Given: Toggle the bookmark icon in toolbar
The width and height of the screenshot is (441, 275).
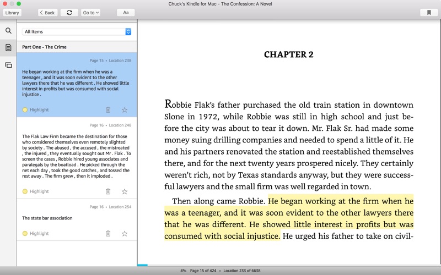Looking at the screenshot, I should pyautogui.click(x=429, y=13).
